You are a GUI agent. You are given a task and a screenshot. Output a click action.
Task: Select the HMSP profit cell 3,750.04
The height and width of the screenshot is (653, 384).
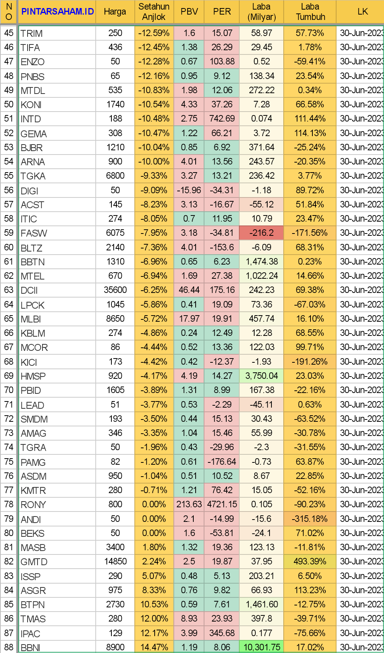(x=261, y=376)
